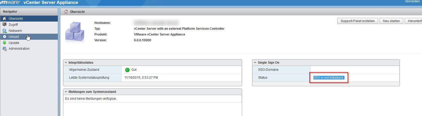The width and height of the screenshot is (422, 116).
Task: Click the Übersicht title in the content header
Action: click(77, 12)
